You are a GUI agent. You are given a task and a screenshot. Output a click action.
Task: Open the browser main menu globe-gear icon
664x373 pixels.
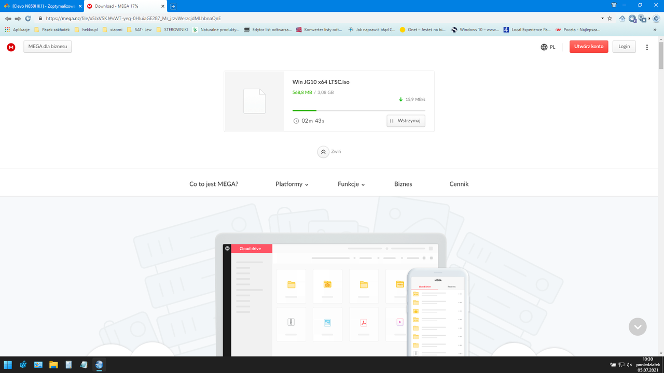tap(657, 18)
